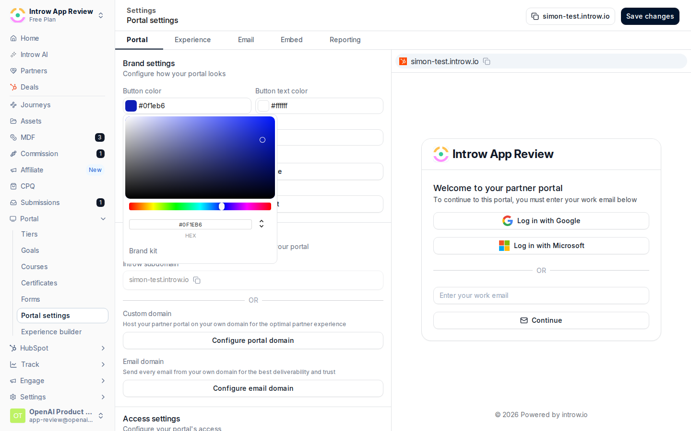
Task: Select the Portal tab
Action: [137, 40]
